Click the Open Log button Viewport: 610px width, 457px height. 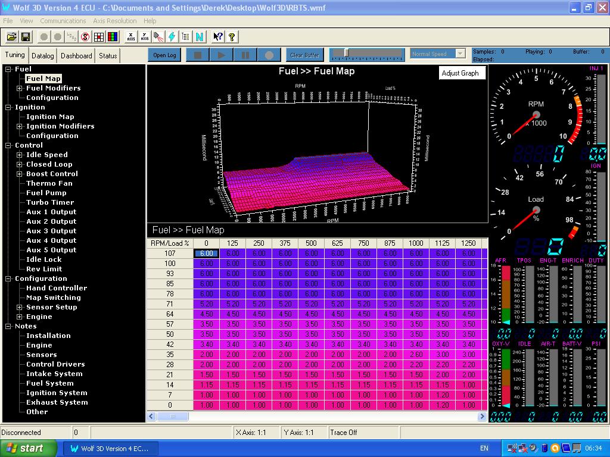click(x=164, y=55)
